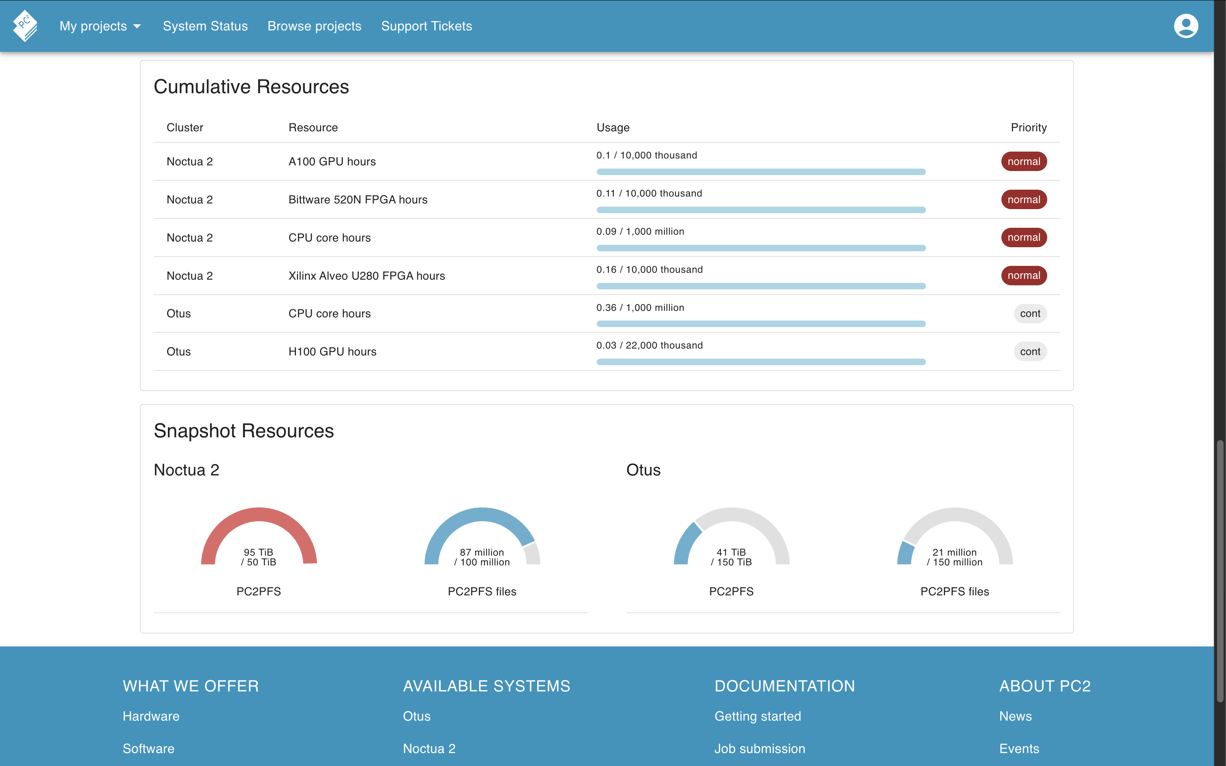1226x766 pixels.
Task: Open the News footer link
Action: click(x=1015, y=717)
